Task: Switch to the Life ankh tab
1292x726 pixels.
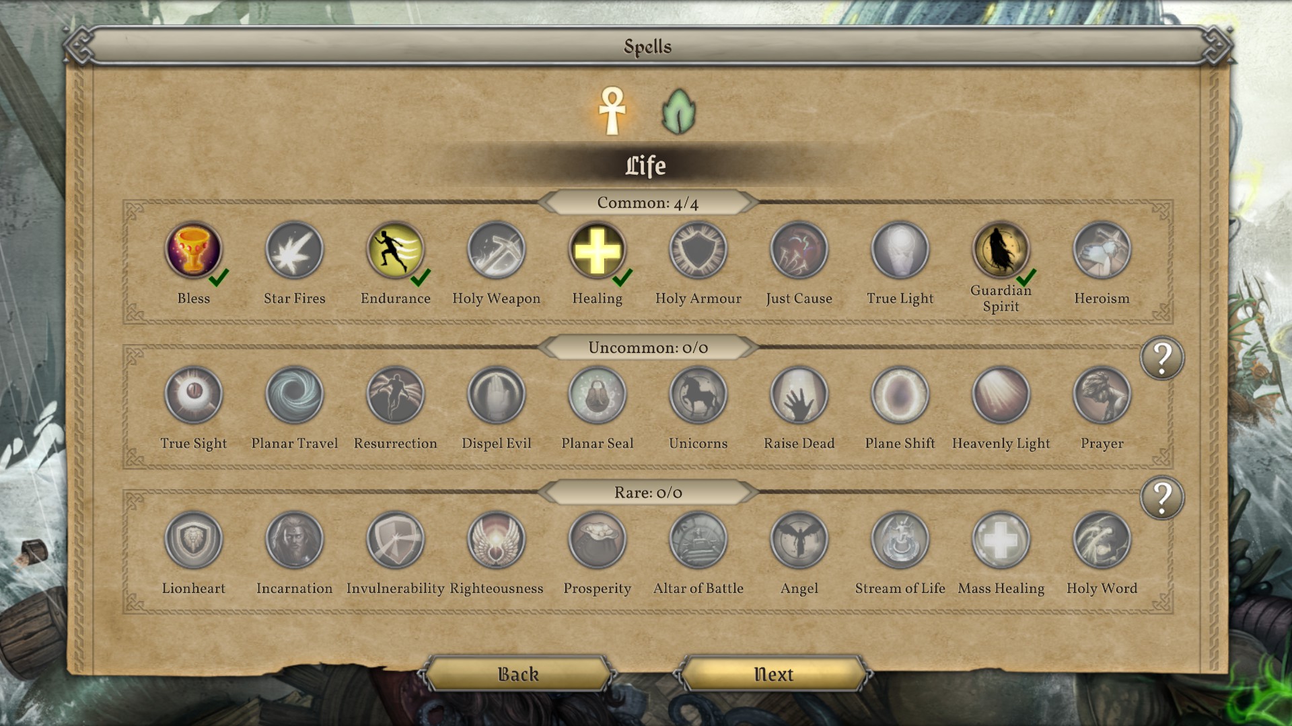Action: (612, 111)
